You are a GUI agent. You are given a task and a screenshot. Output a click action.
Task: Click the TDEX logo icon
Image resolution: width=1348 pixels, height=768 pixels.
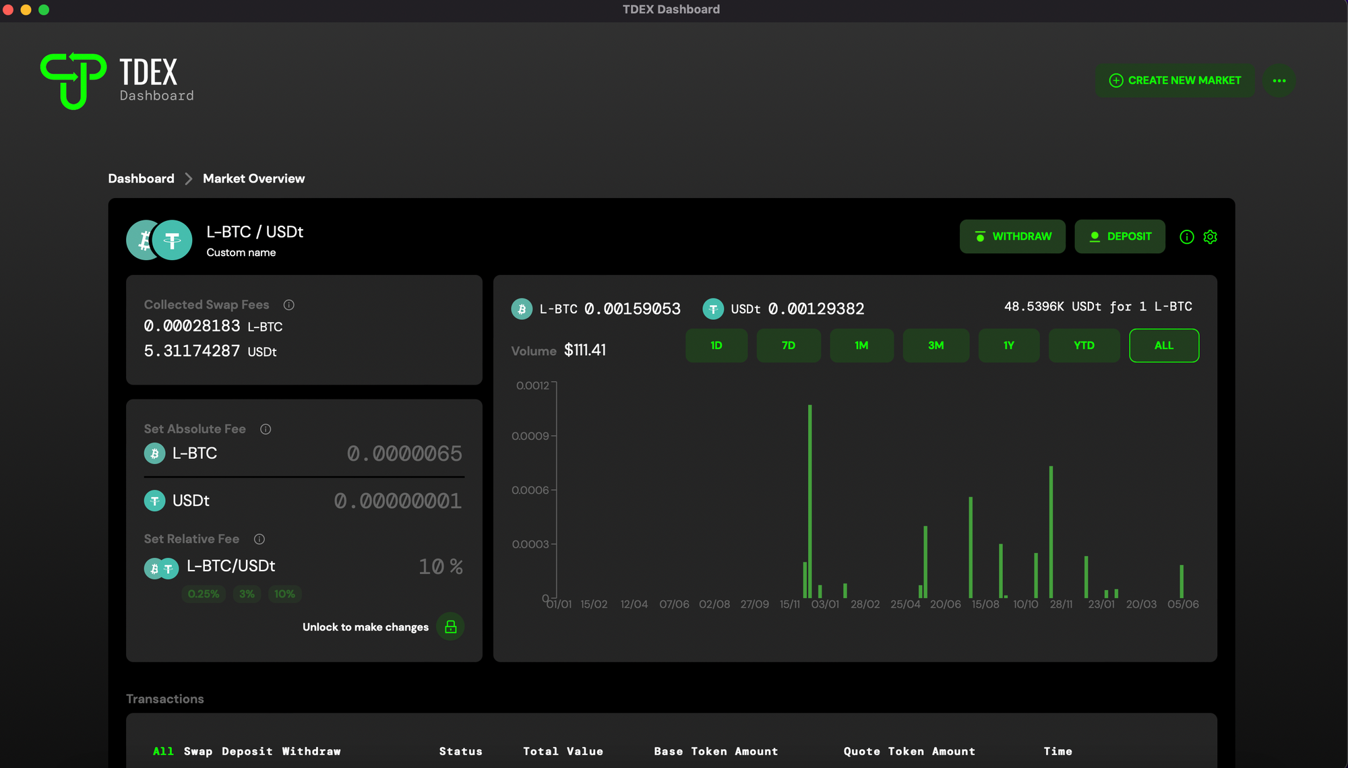coord(73,82)
